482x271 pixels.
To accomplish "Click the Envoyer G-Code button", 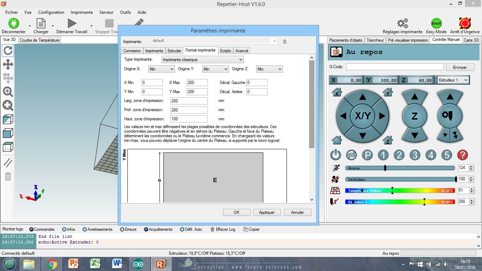I will (x=460, y=67).
